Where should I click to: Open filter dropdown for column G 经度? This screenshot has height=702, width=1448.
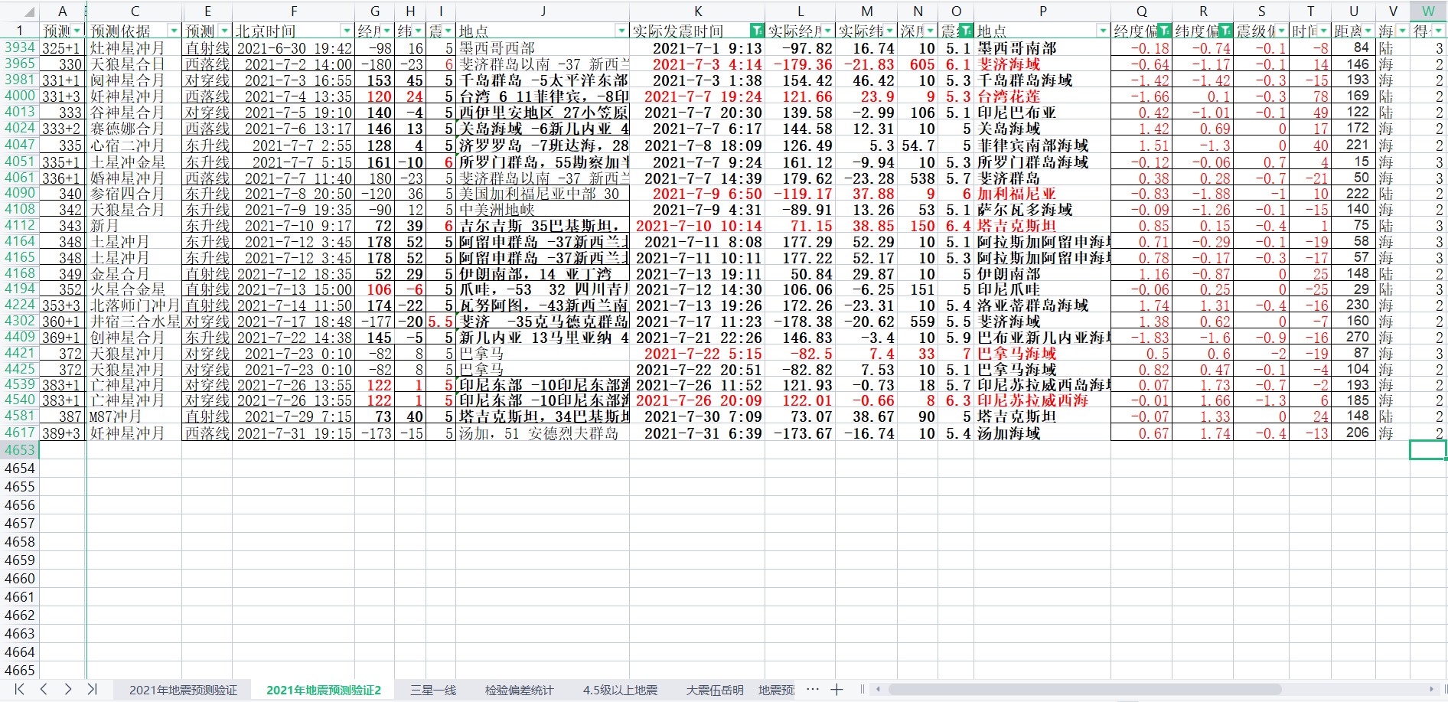coord(386,31)
